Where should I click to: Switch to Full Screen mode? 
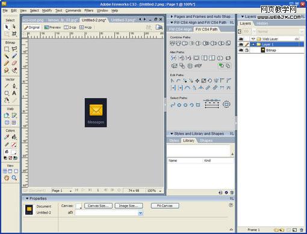(16, 171)
